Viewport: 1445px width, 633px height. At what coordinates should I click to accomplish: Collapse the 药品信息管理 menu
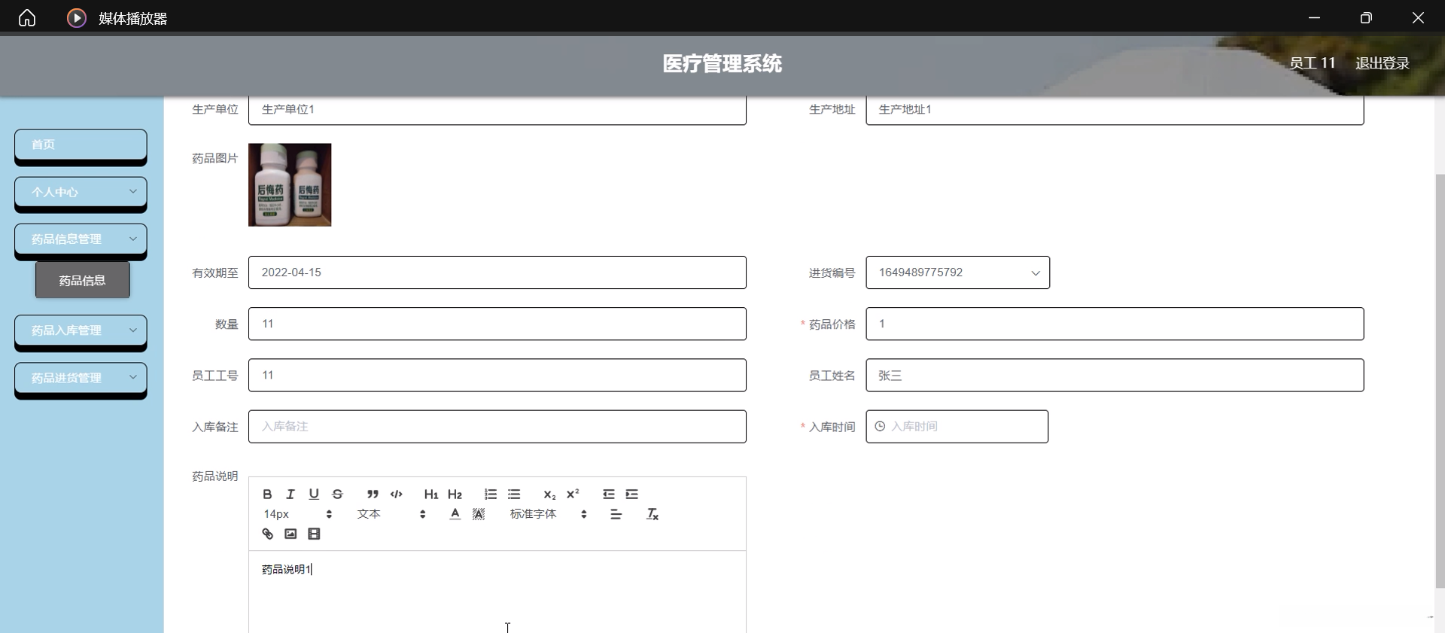point(81,239)
